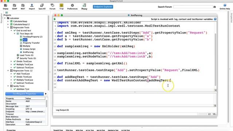Click the Load Tests icon
Screen dimensions: 233x131
click(x=18, y=55)
